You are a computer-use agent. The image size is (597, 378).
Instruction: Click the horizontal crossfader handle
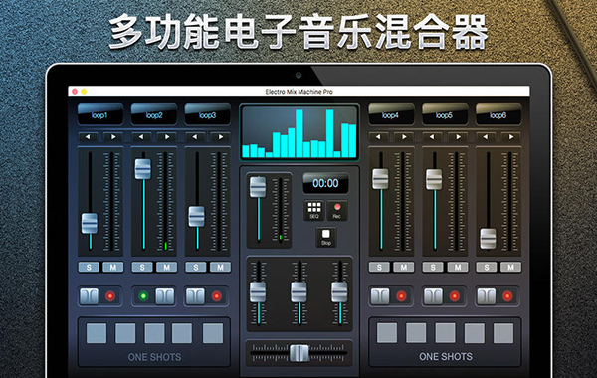[299, 353]
